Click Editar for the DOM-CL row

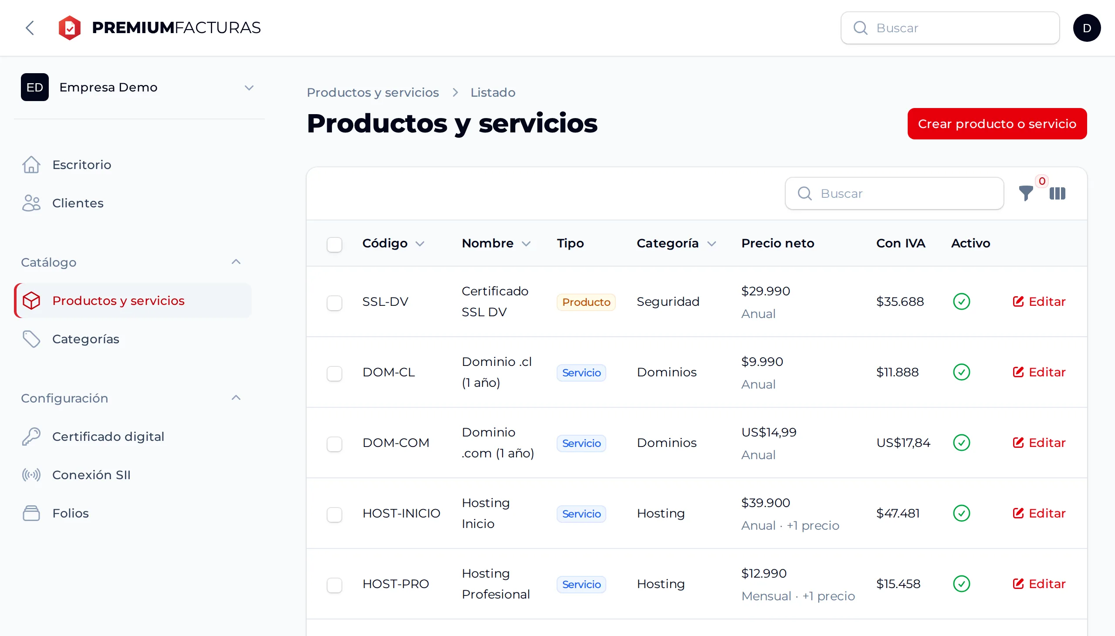1039,372
